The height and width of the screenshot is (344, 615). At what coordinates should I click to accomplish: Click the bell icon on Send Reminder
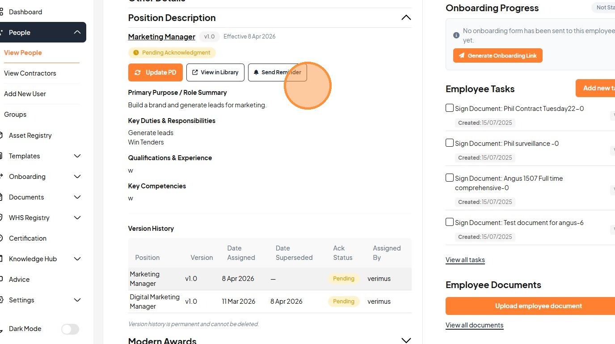256,72
